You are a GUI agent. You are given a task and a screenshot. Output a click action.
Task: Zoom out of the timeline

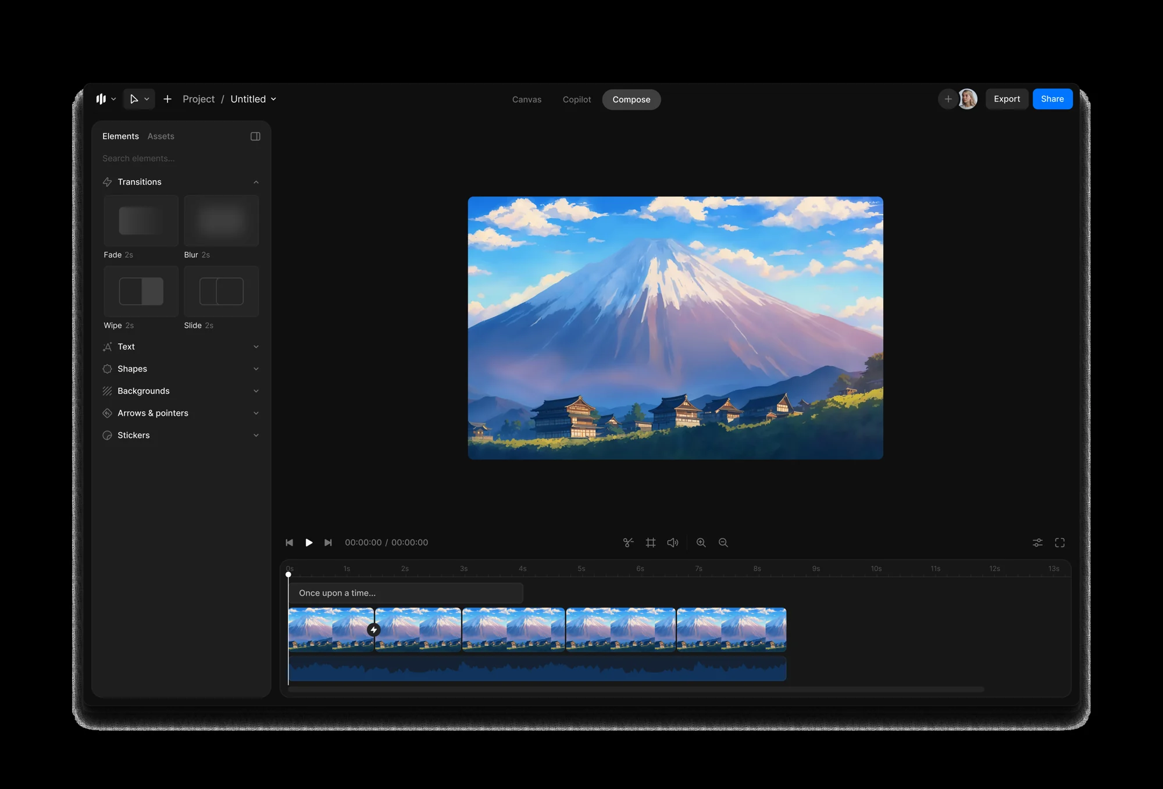pos(723,542)
